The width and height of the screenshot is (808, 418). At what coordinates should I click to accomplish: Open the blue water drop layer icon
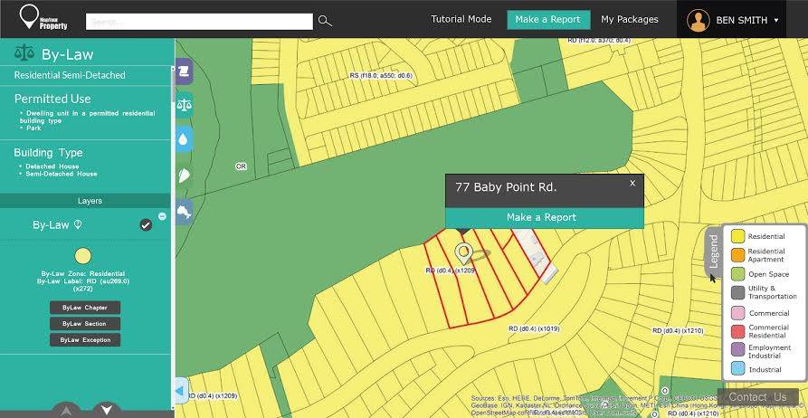[185, 139]
